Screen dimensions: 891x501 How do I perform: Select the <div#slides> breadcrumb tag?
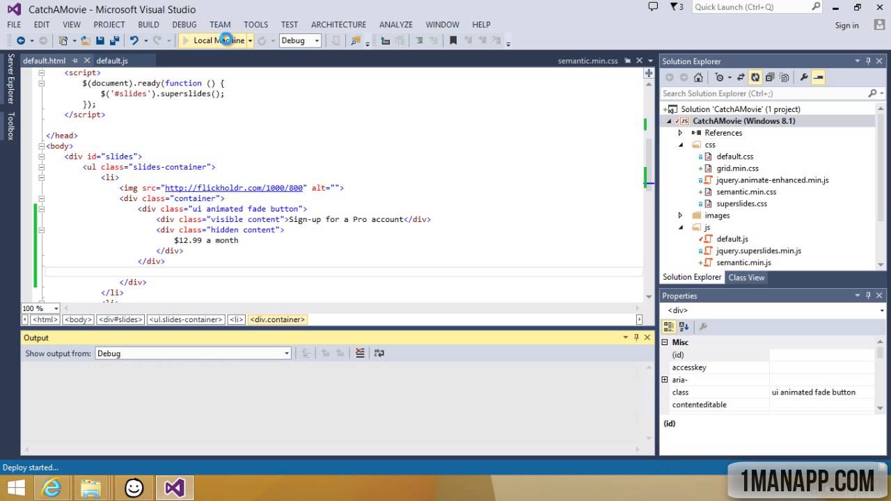(120, 319)
